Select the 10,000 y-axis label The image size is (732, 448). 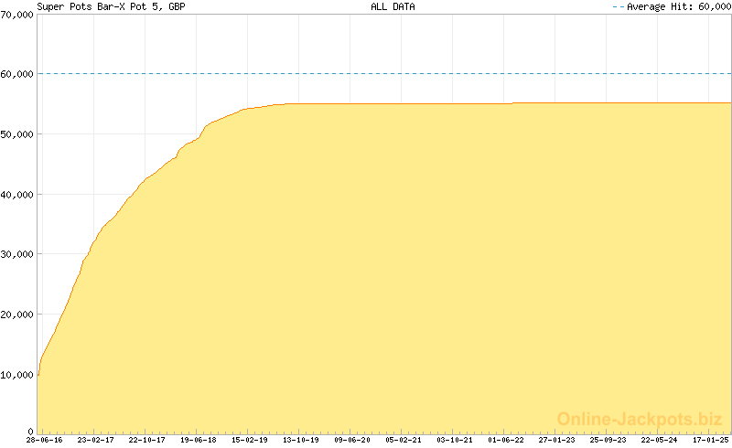click(x=16, y=375)
